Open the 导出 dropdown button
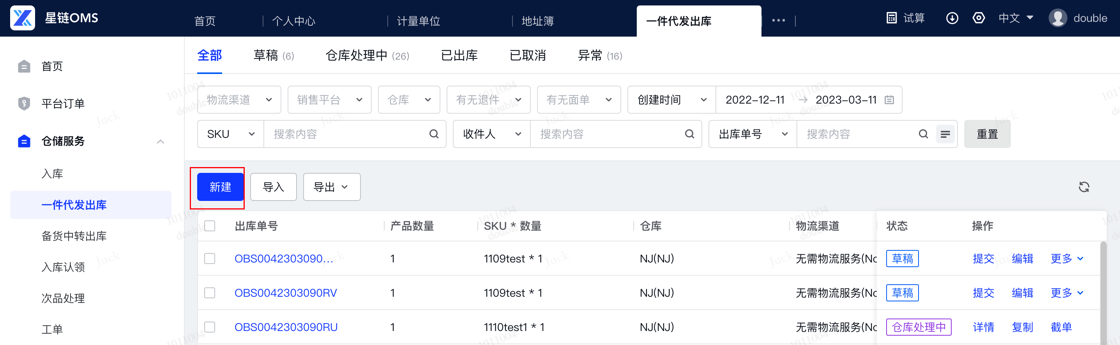 pyautogui.click(x=332, y=187)
